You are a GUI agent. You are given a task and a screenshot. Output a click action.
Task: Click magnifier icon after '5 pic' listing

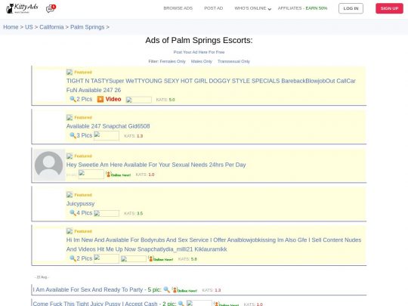pos(166,289)
